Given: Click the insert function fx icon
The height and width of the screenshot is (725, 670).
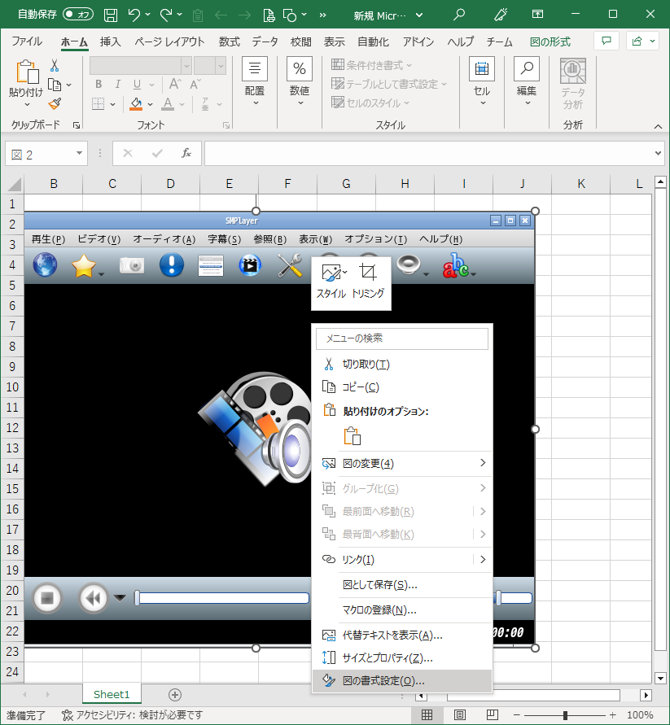Looking at the screenshot, I should click(186, 153).
